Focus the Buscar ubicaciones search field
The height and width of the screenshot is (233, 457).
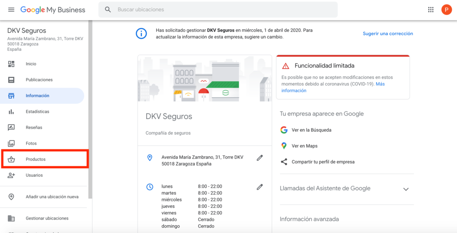(218, 10)
